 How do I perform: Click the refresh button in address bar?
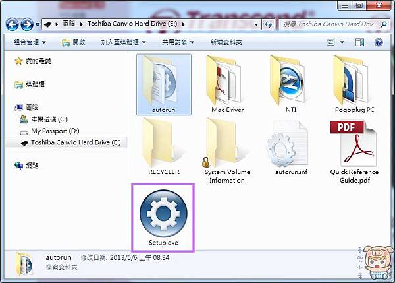click(268, 24)
